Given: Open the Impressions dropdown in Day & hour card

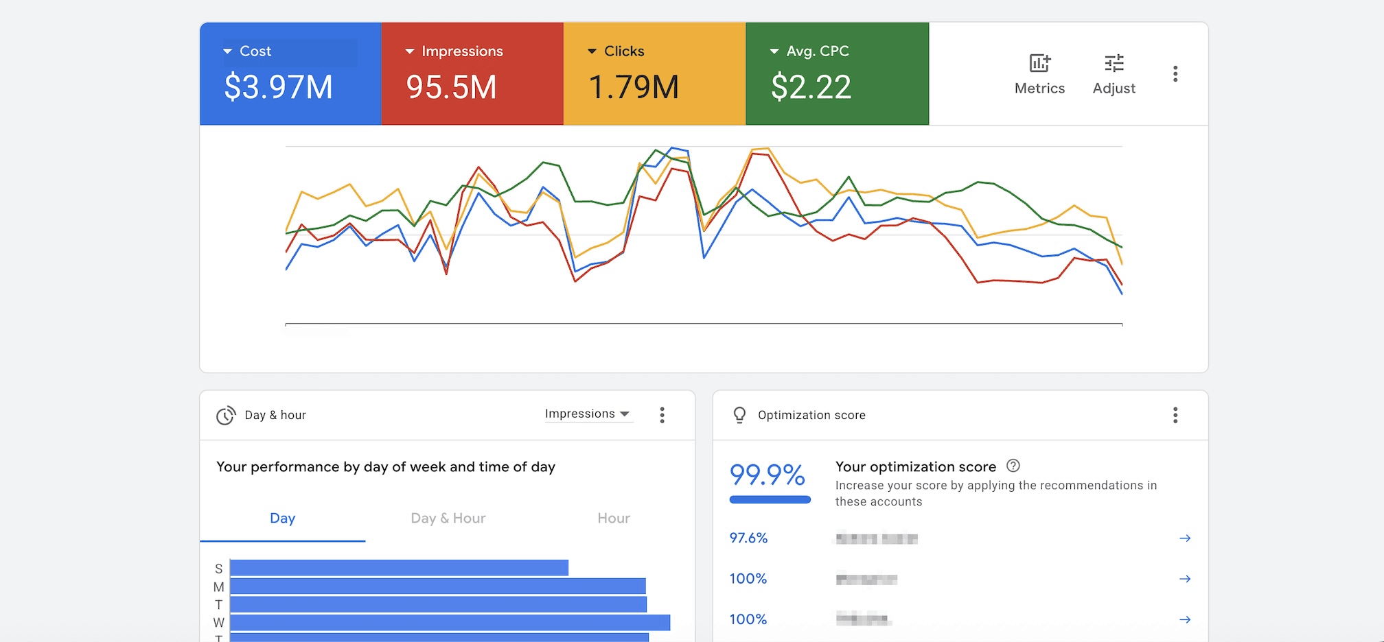Looking at the screenshot, I should [588, 414].
